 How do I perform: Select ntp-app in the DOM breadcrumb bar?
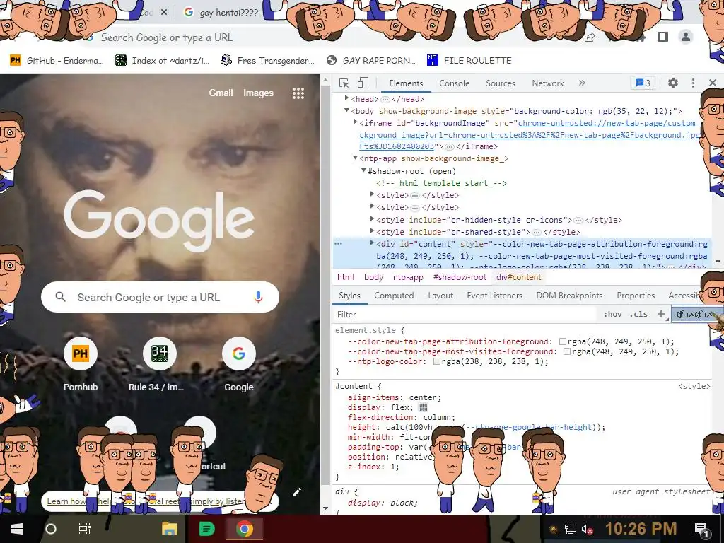(408, 277)
